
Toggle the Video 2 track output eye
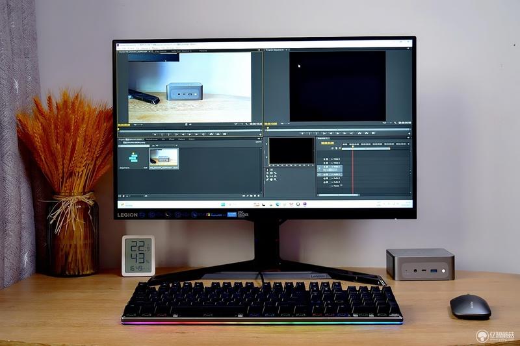pos(324,163)
